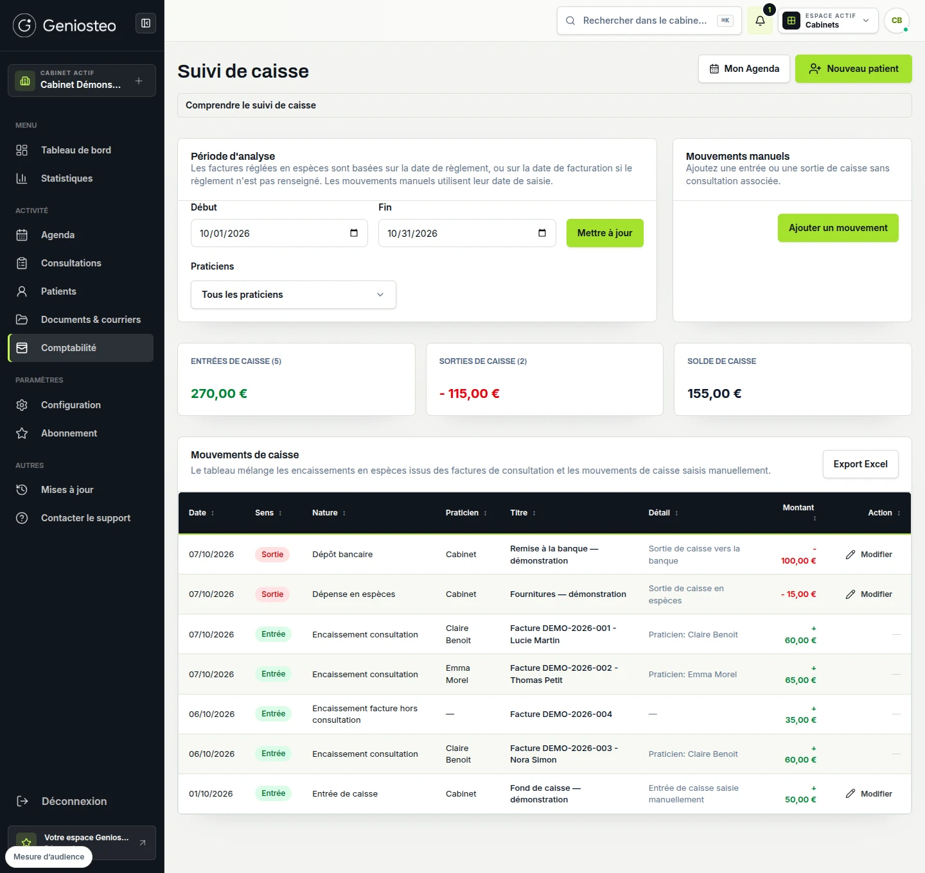Viewport: 925px width, 873px height.
Task: Modify the Fond de caisse entry
Action: click(x=868, y=794)
